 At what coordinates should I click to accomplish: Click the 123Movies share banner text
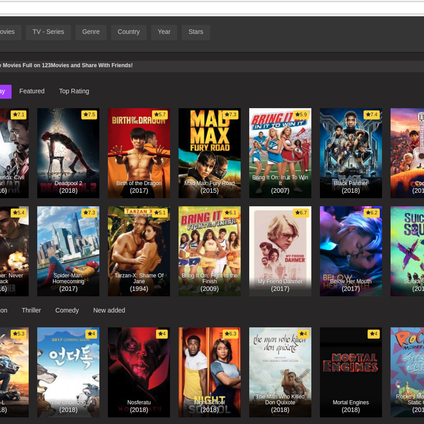(66, 65)
